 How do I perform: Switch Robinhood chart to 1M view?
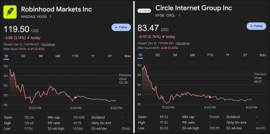click(x=41, y=56)
